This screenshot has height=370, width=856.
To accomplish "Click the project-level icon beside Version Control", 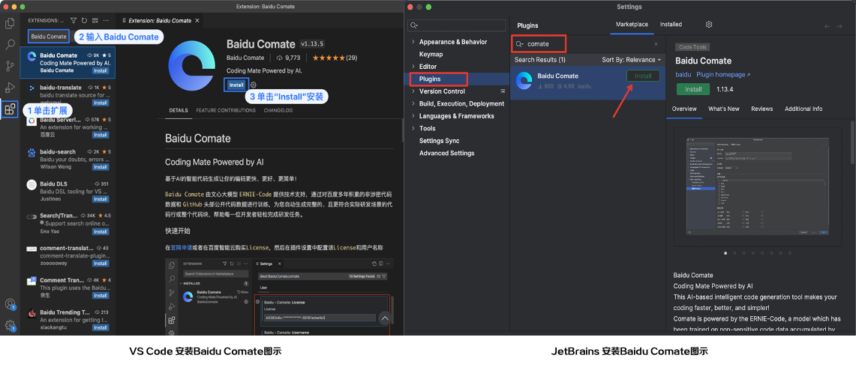I will coord(503,91).
